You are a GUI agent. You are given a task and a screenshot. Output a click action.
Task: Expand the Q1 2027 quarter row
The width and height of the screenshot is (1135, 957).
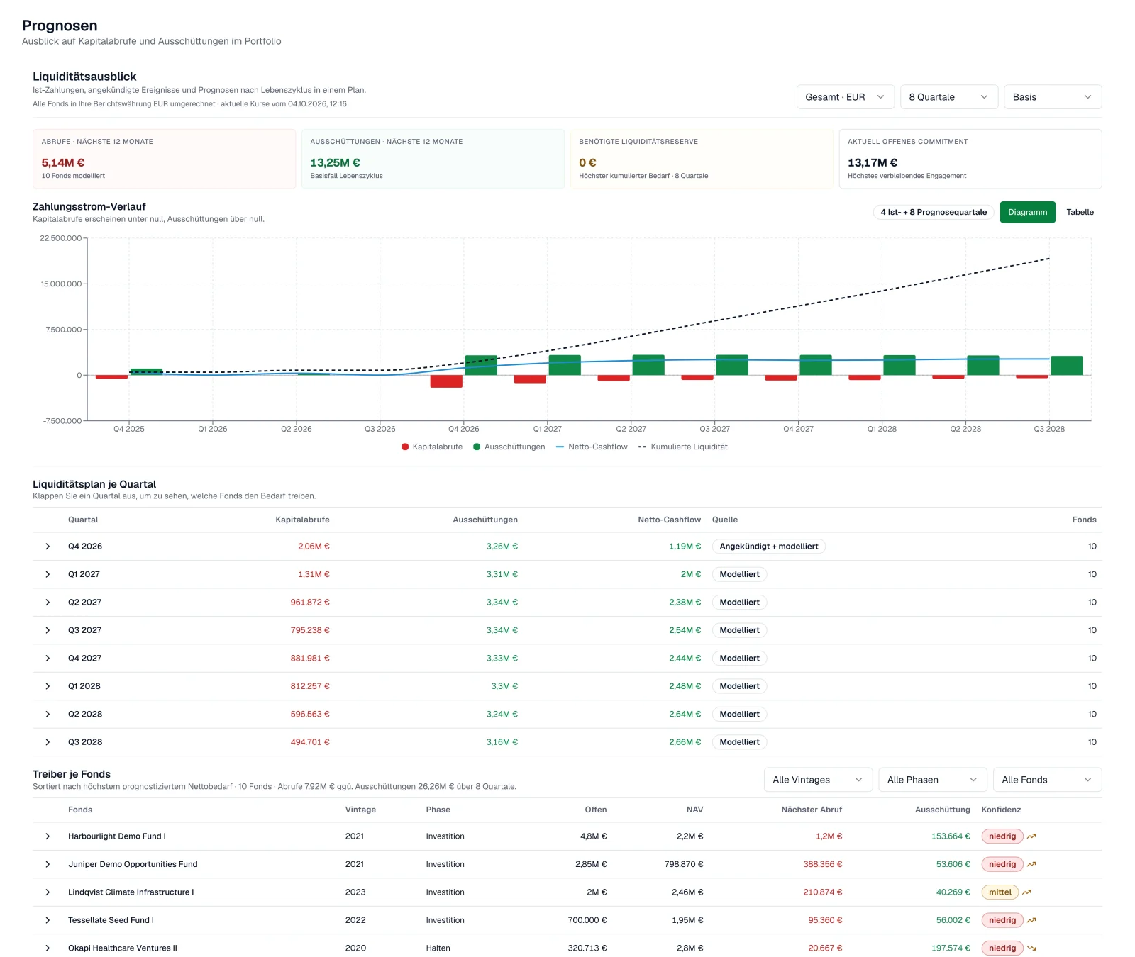[x=48, y=574]
